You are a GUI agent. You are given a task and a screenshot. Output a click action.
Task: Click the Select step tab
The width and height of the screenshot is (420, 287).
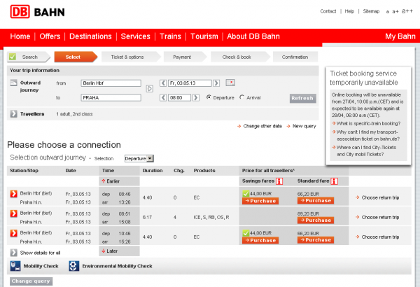point(76,57)
